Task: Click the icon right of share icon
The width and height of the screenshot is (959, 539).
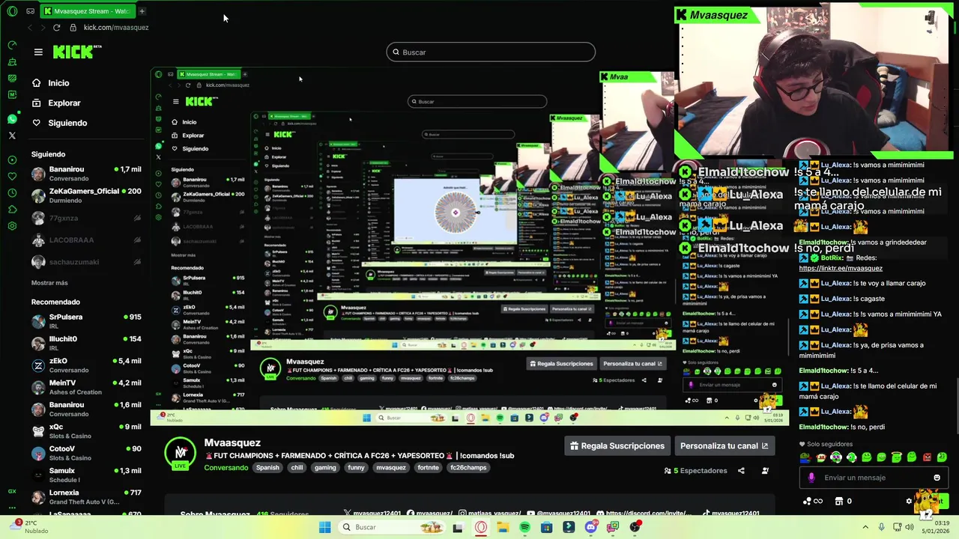Action: point(765,471)
